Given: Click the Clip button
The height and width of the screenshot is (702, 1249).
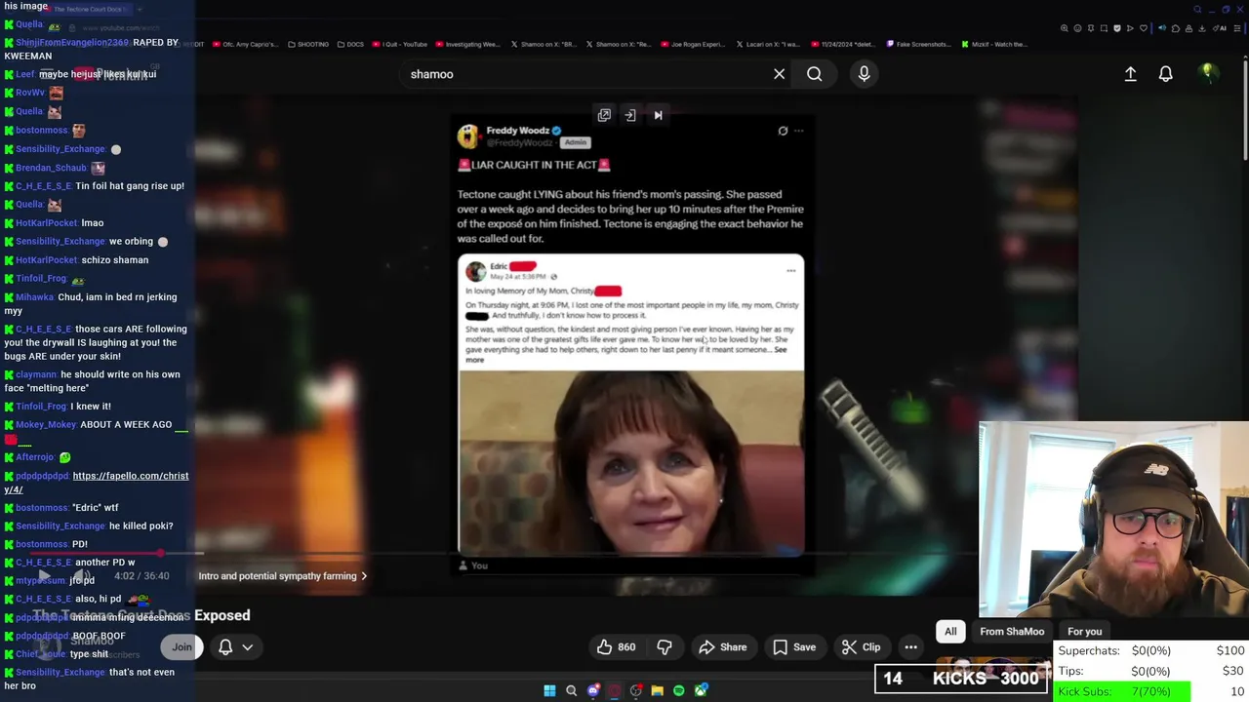Looking at the screenshot, I should (861, 646).
